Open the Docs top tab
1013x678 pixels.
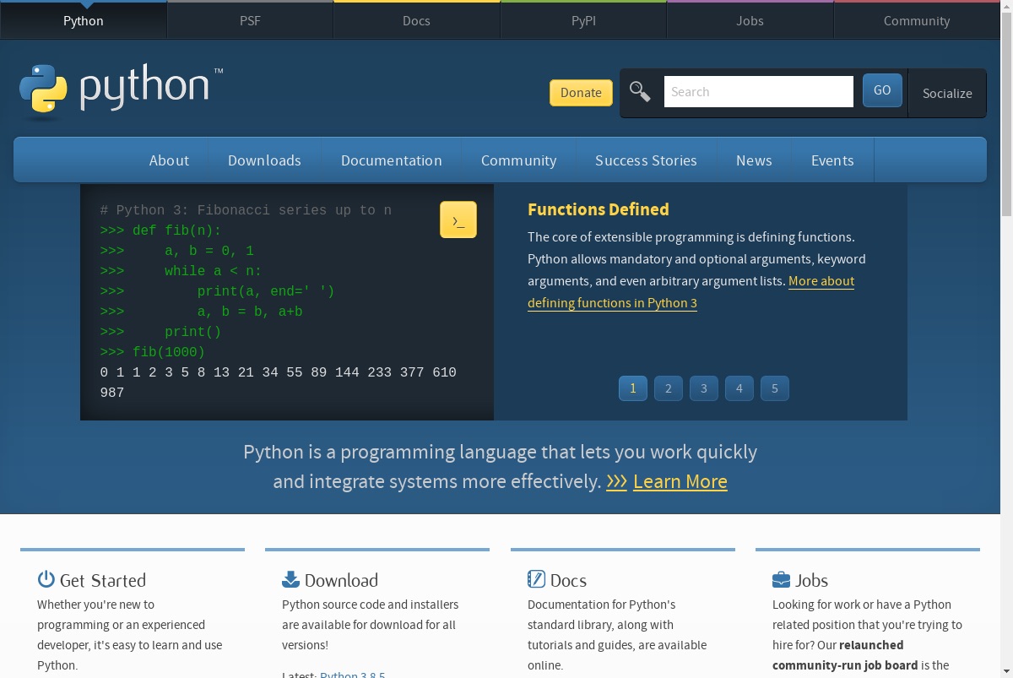pyautogui.click(x=416, y=20)
